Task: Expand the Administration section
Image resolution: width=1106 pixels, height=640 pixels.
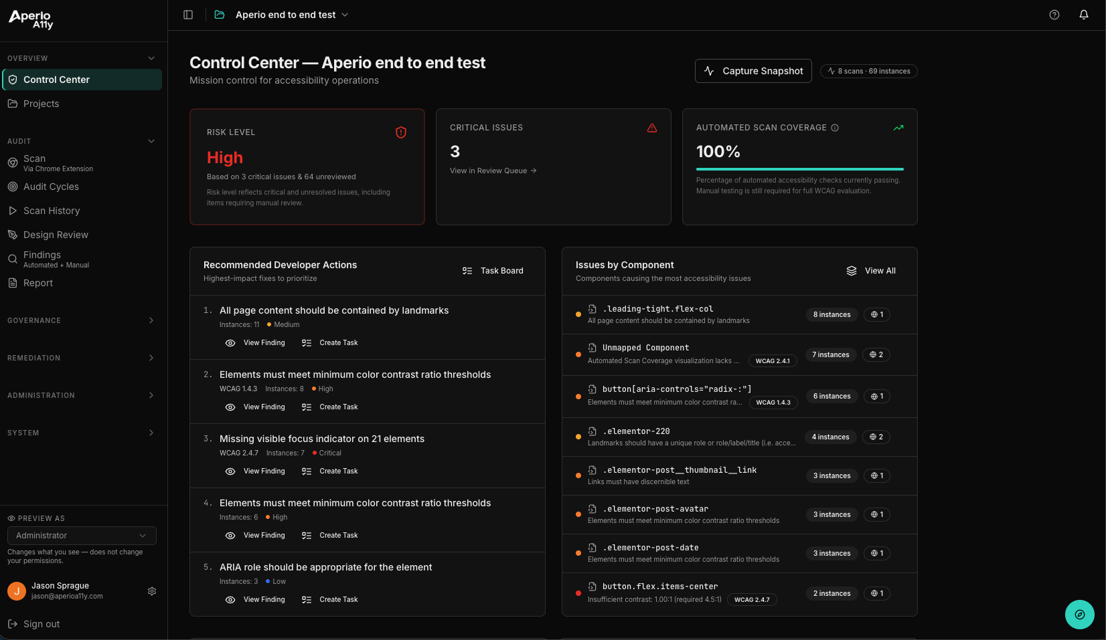Action: pyautogui.click(x=151, y=395)
